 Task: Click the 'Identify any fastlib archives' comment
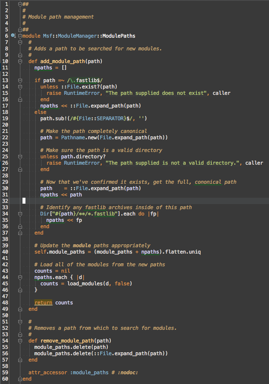point(116,207)
